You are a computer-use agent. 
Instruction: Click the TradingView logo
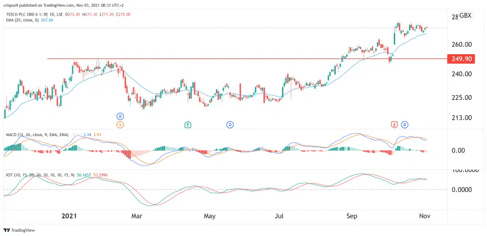point(19,230)
